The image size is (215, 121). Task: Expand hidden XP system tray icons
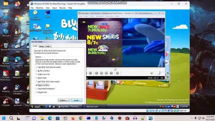(x=160, y=107)
